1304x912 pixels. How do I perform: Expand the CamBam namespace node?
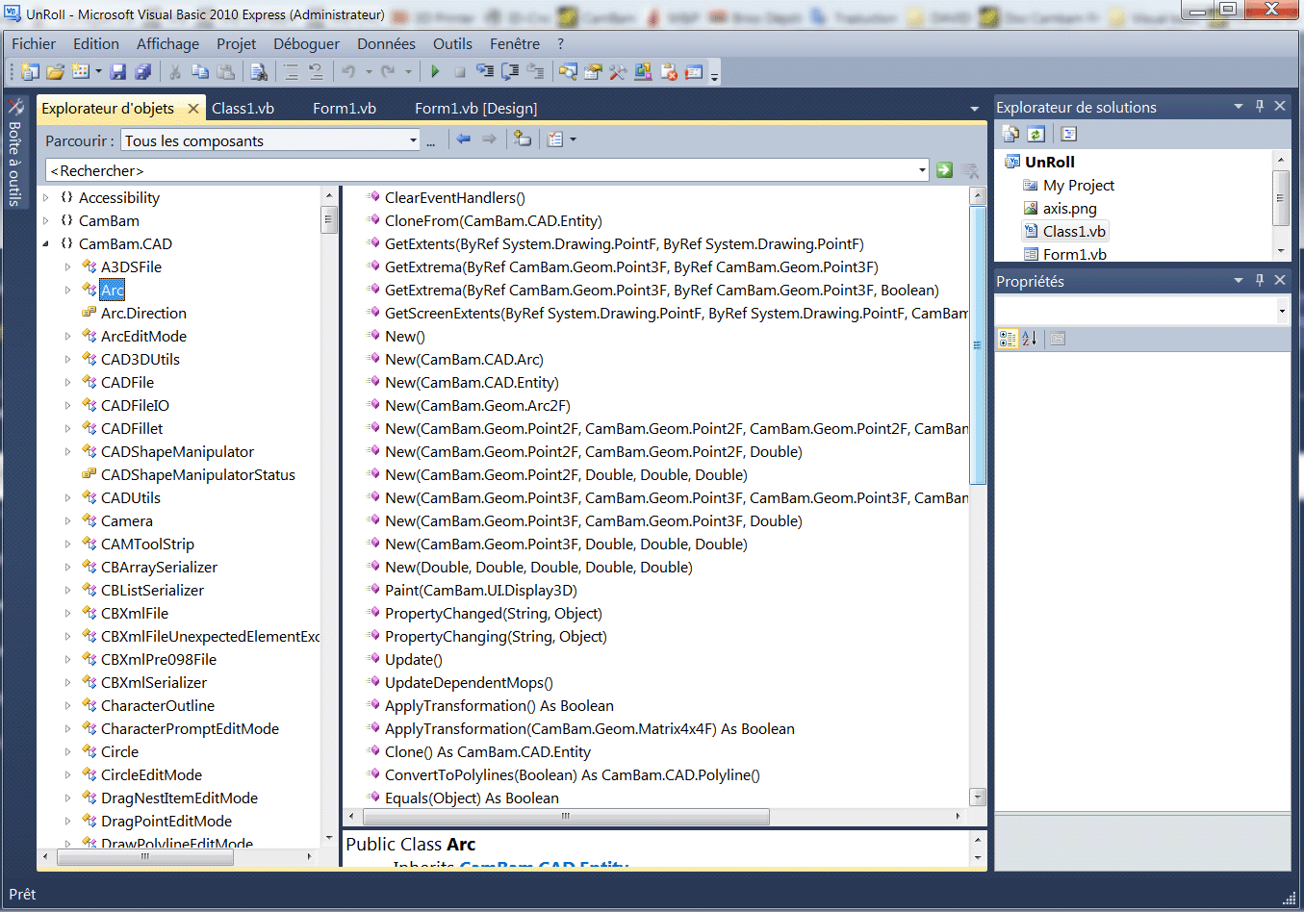pos(45,220)
